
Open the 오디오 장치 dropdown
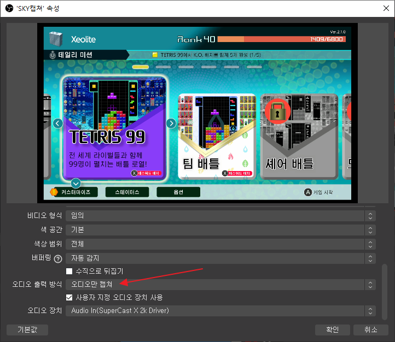pos(220,311)
